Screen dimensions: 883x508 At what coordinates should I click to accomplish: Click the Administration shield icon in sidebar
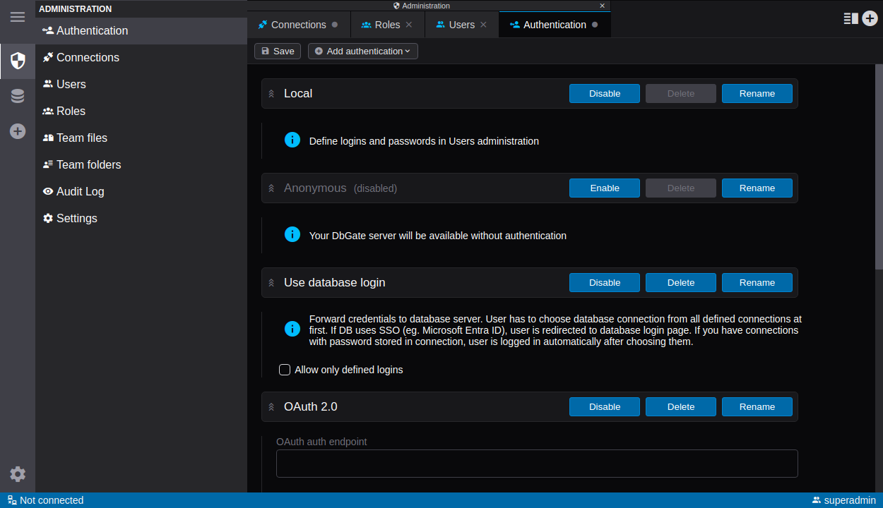pos(18,61)
